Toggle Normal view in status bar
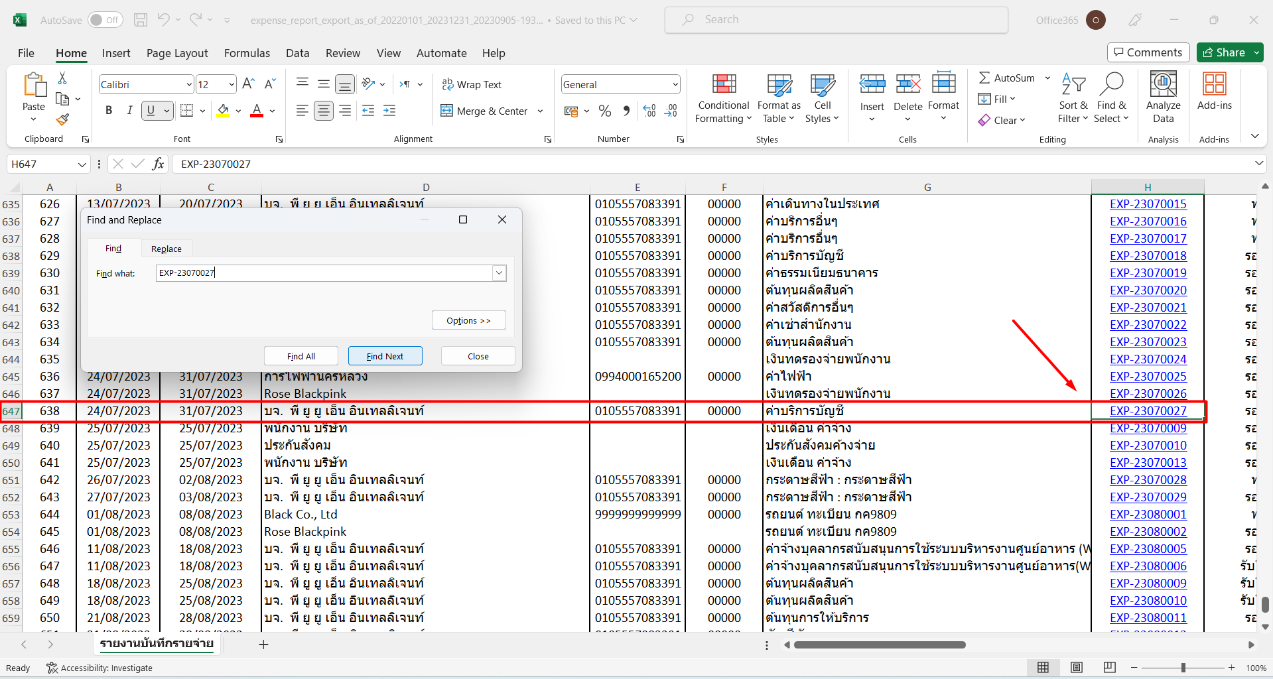 point(1043,668)
